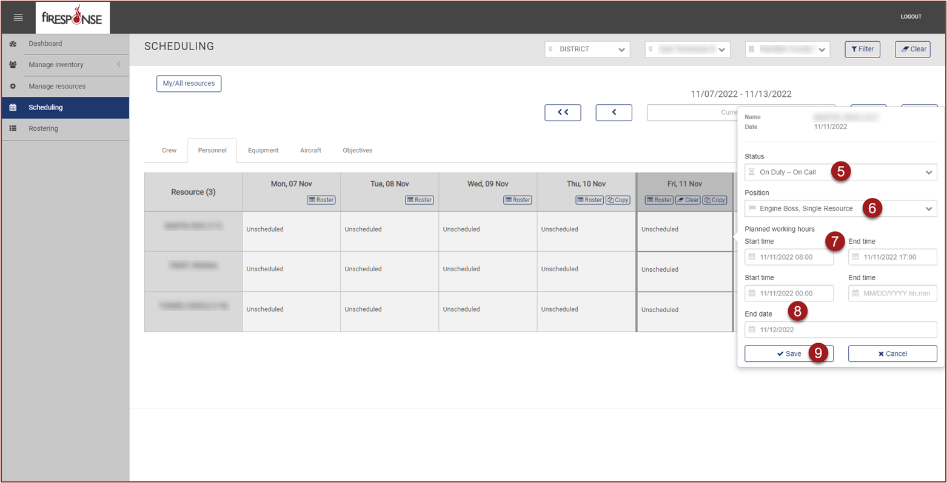This screenshot has height=483, width=947.
Task: Open the Position dropdown
Action: tap(840, 209)
